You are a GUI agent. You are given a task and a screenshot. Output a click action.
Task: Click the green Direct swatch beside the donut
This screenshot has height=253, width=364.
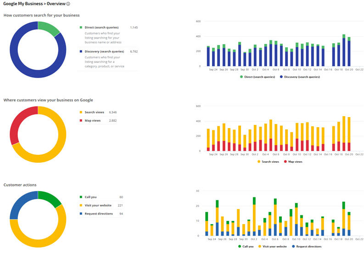81,28
